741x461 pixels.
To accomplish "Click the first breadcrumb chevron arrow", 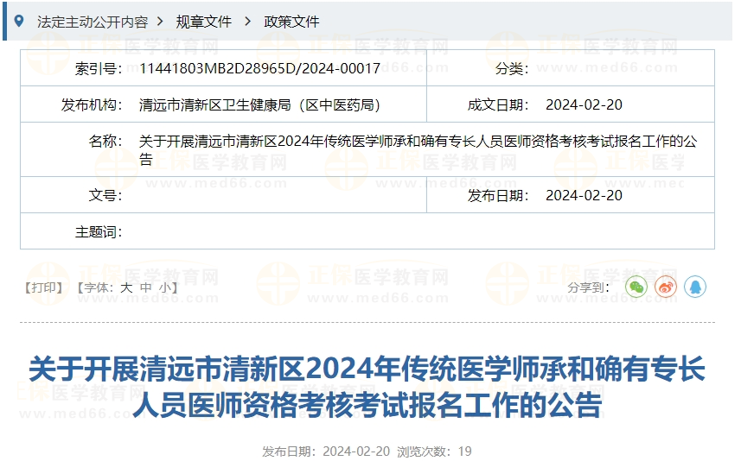I will pos(162,22).
